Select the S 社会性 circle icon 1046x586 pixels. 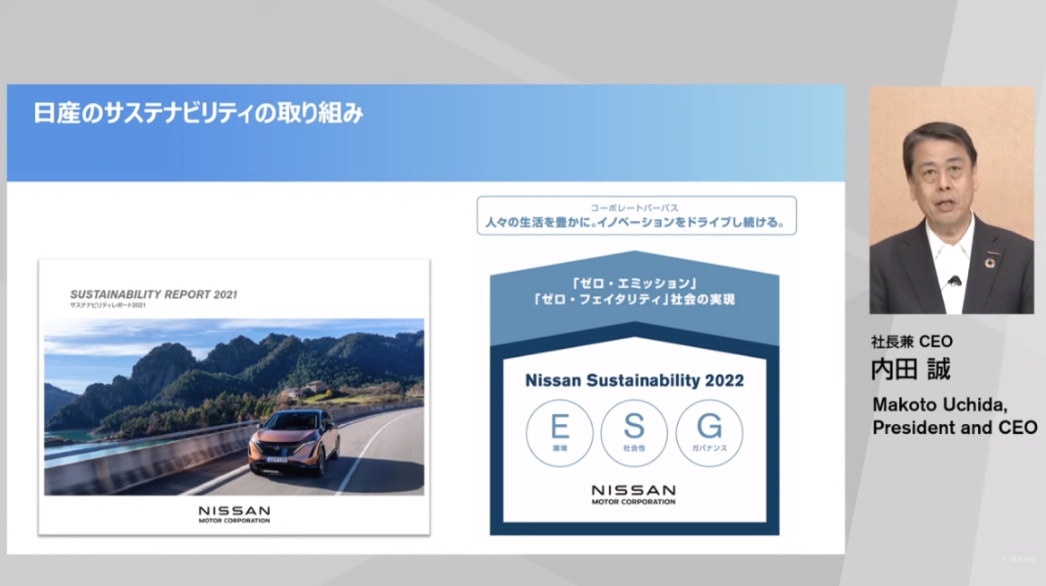click(635, 432)
